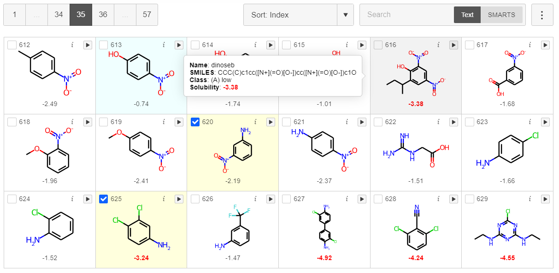The height and width of the screenshot is (273, 559).
Task: Click the info icon on molecule 612
Action: pyautogui.click(x=72, y=45)
